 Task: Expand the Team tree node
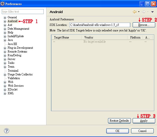[5, 67]
